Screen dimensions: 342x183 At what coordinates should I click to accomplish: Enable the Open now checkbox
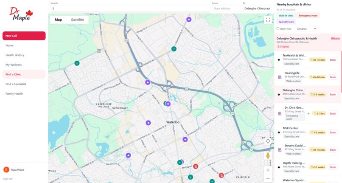[x=278, y=28]
